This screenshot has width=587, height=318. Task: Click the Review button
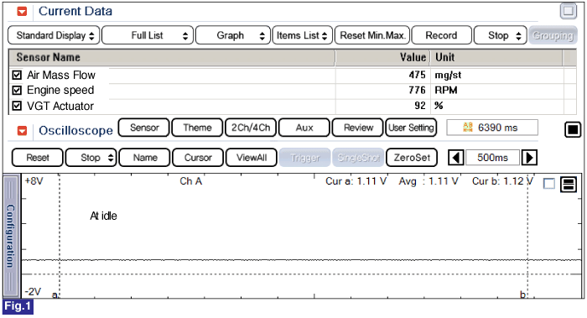(358, 128)
